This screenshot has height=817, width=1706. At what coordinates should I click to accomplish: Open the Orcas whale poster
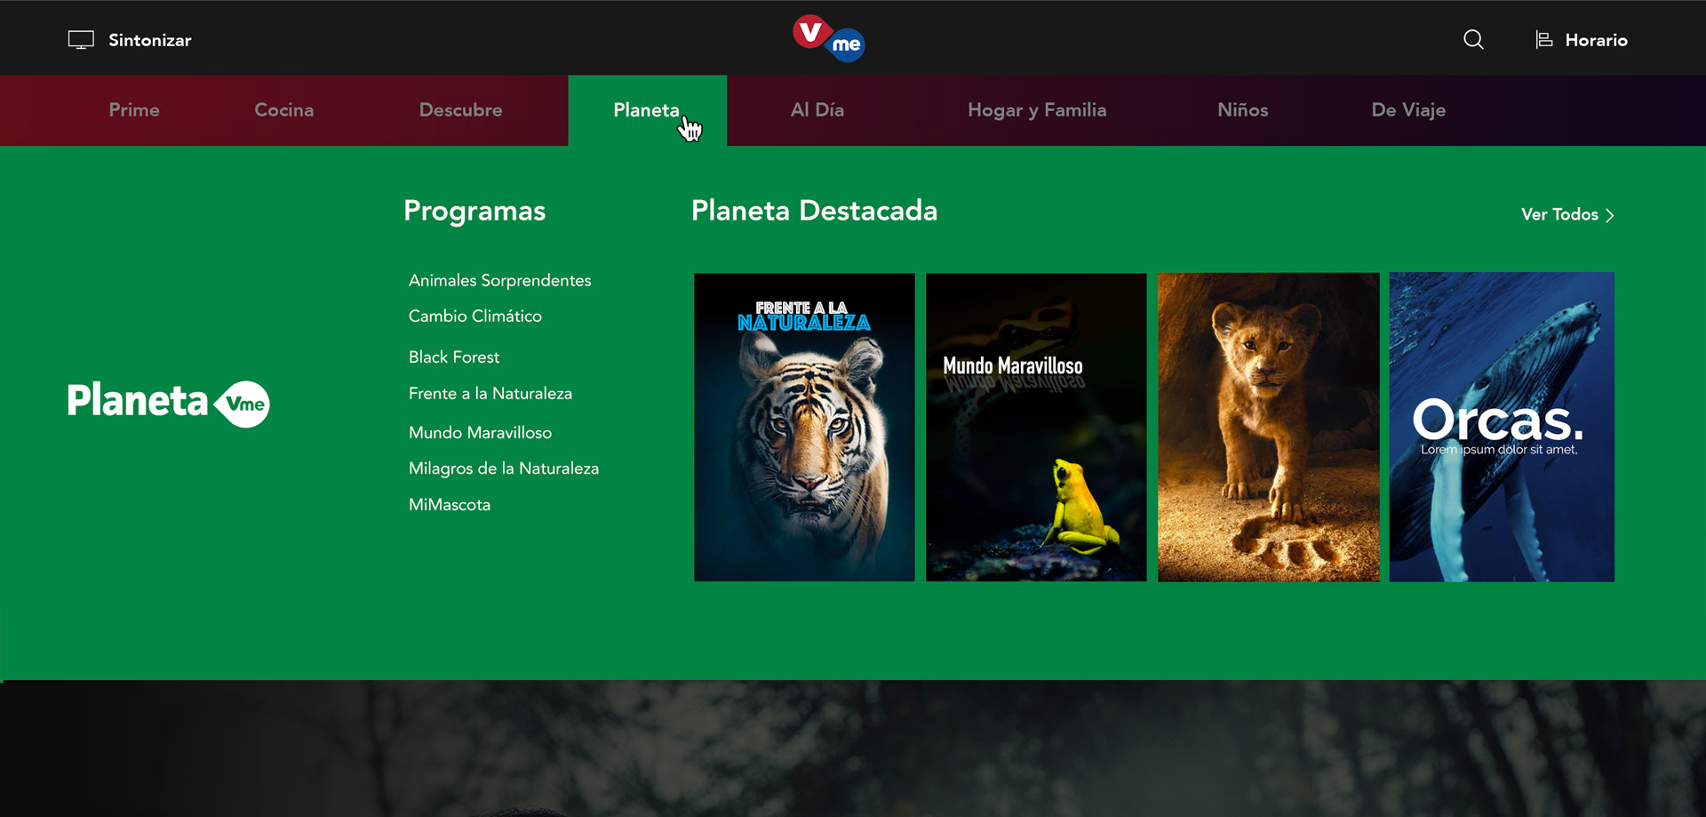pos(1502,428)
